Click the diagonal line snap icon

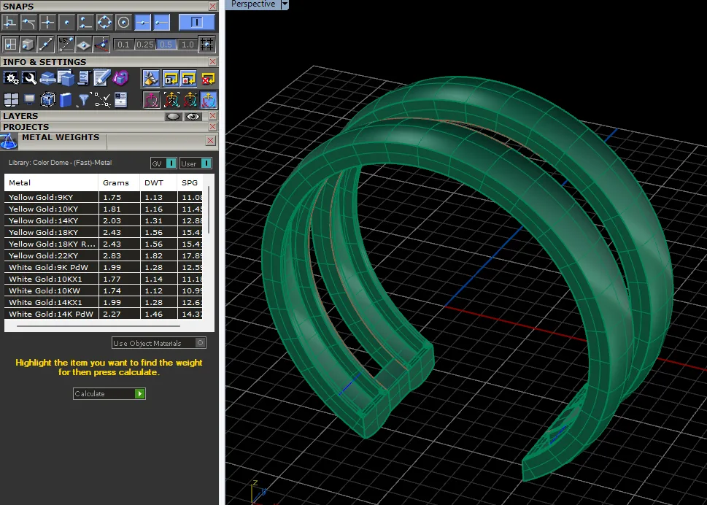[x=46, y=45]
